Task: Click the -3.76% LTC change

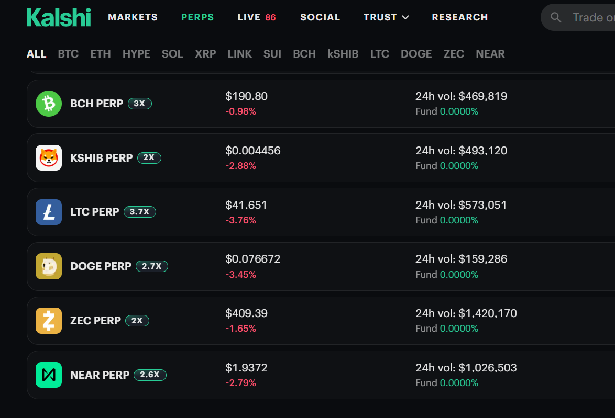Action: click(x=241, y=220)
